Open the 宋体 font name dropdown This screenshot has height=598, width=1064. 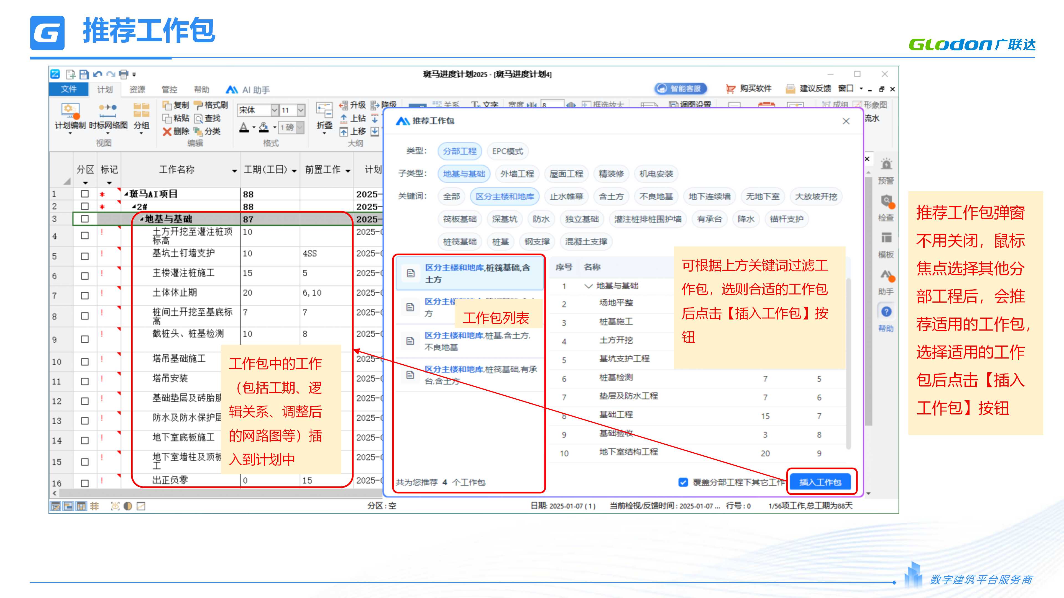[x=274, y=110]
